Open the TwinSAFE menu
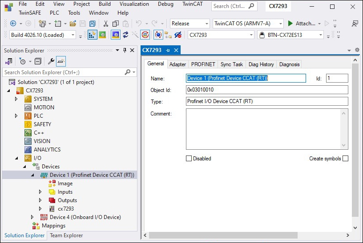The width and height of the screenshot is (363, 243). tap(30, 13)
